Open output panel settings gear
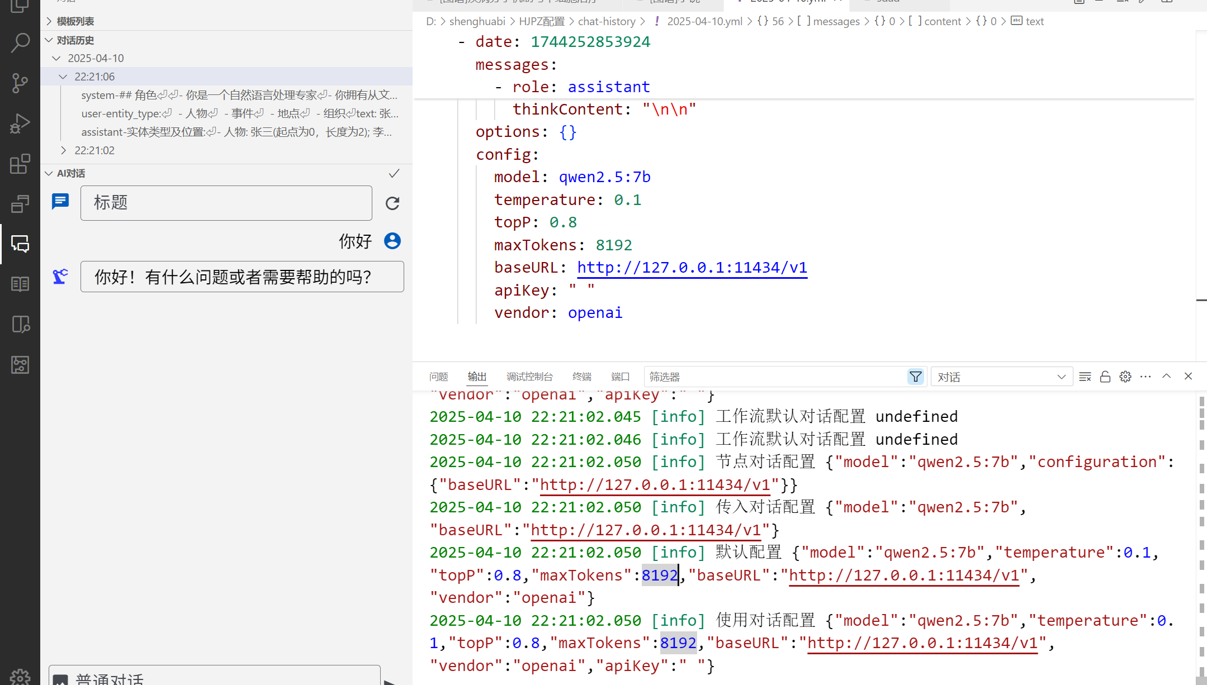Image resolution: width=1207 pixels, height=685 pixels. coord(1125,377)
